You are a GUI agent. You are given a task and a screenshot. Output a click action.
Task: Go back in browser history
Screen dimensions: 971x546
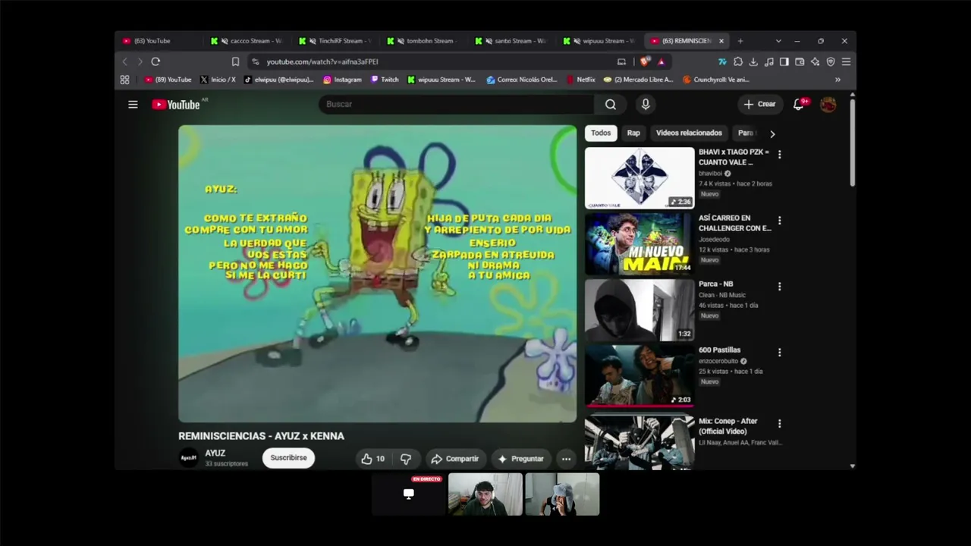(x=125, y=61)
